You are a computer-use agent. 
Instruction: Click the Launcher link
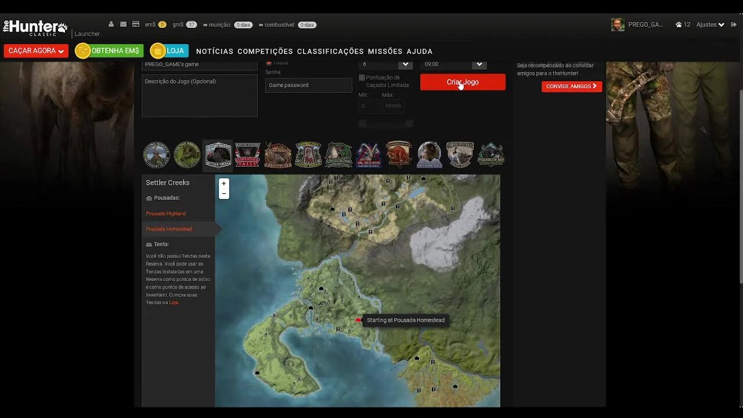coord(87,34)
